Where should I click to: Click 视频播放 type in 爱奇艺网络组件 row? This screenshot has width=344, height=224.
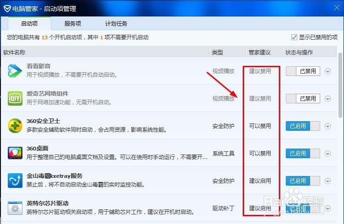click(x=224, y=99)
